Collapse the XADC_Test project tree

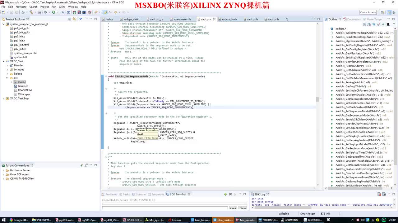(3, 61)
